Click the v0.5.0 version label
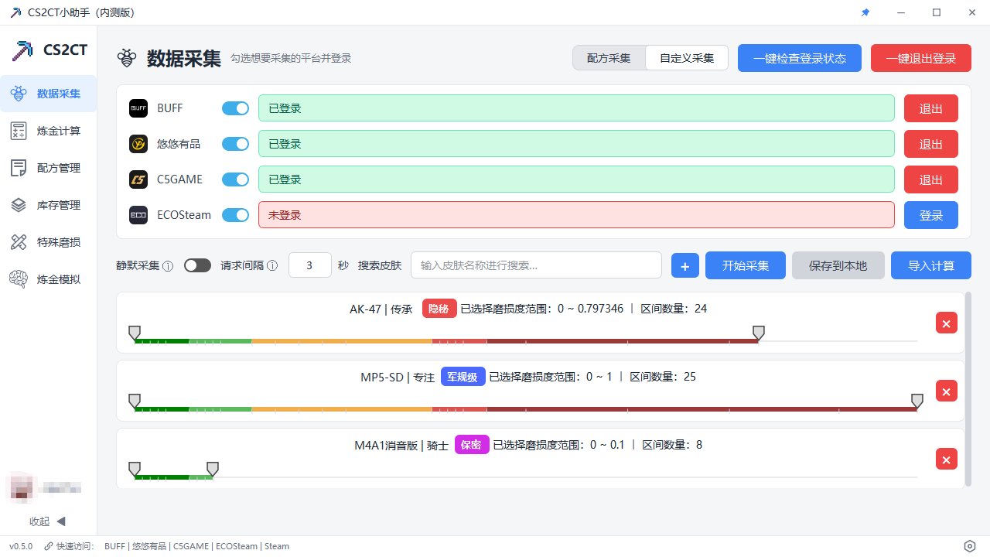990x557 pixels. [x=21, y=546]
